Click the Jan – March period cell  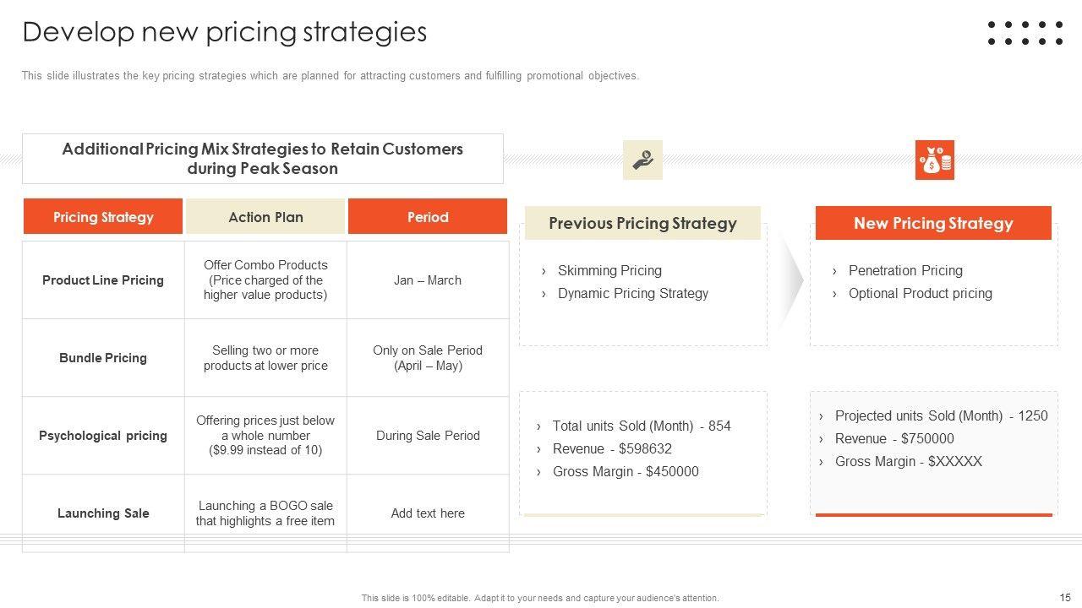tap(428, 280)
